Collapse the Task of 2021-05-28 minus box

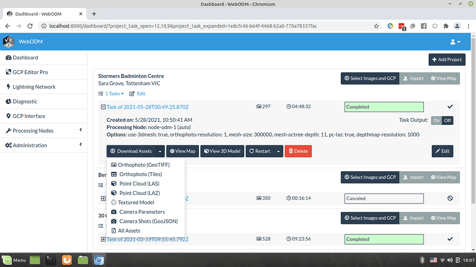click(x=103, y=107)
